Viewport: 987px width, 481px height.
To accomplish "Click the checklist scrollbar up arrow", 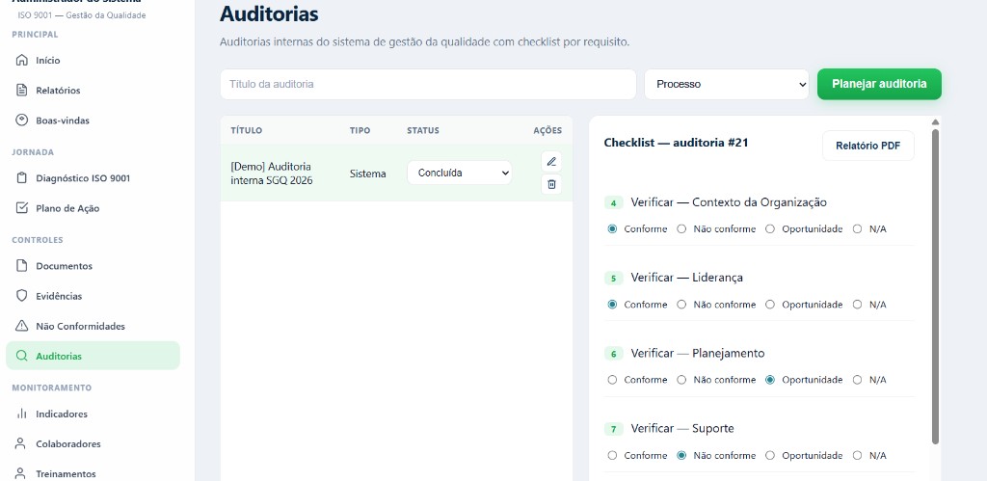I will pos(935,122).
